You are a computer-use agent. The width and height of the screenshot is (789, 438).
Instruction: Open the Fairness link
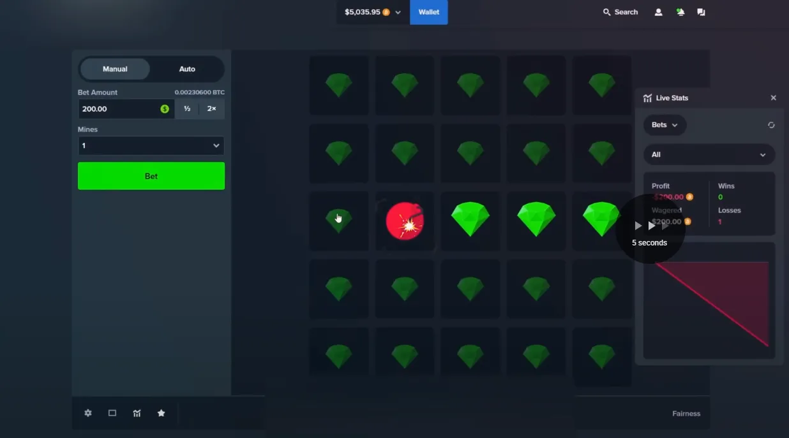686,414
